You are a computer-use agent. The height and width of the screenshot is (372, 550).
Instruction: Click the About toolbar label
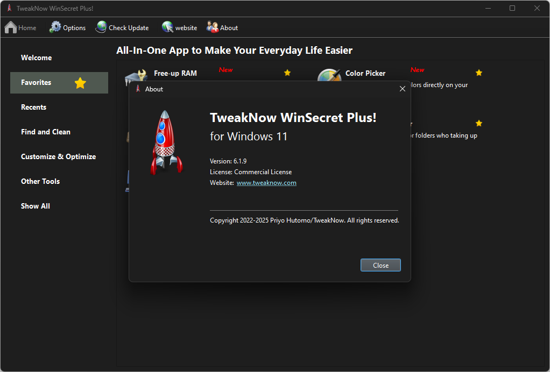[x=229, y=27]
